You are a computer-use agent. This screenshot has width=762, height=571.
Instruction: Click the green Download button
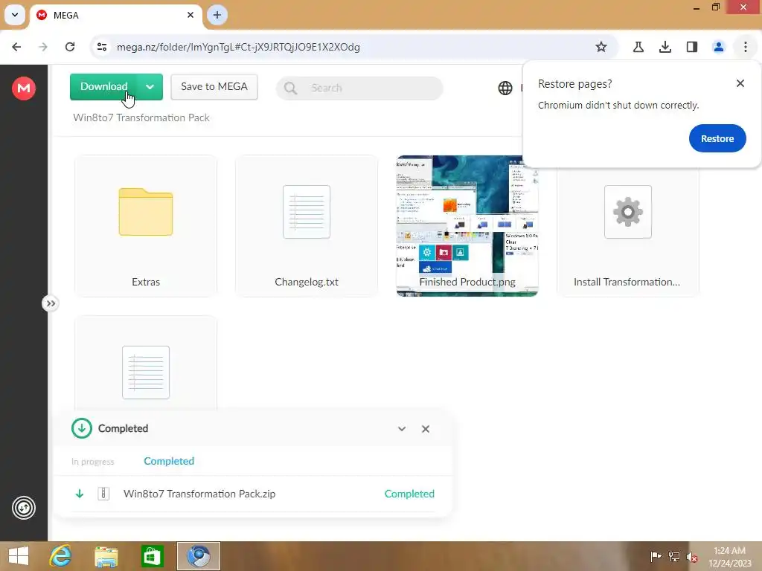pos(103,87)
